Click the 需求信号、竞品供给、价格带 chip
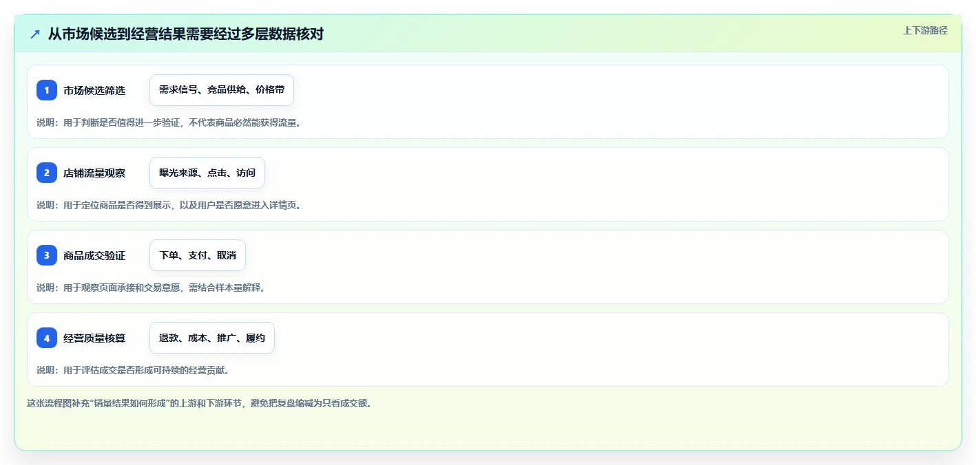Viewport: 976px width, 465px height. point(222,90)
